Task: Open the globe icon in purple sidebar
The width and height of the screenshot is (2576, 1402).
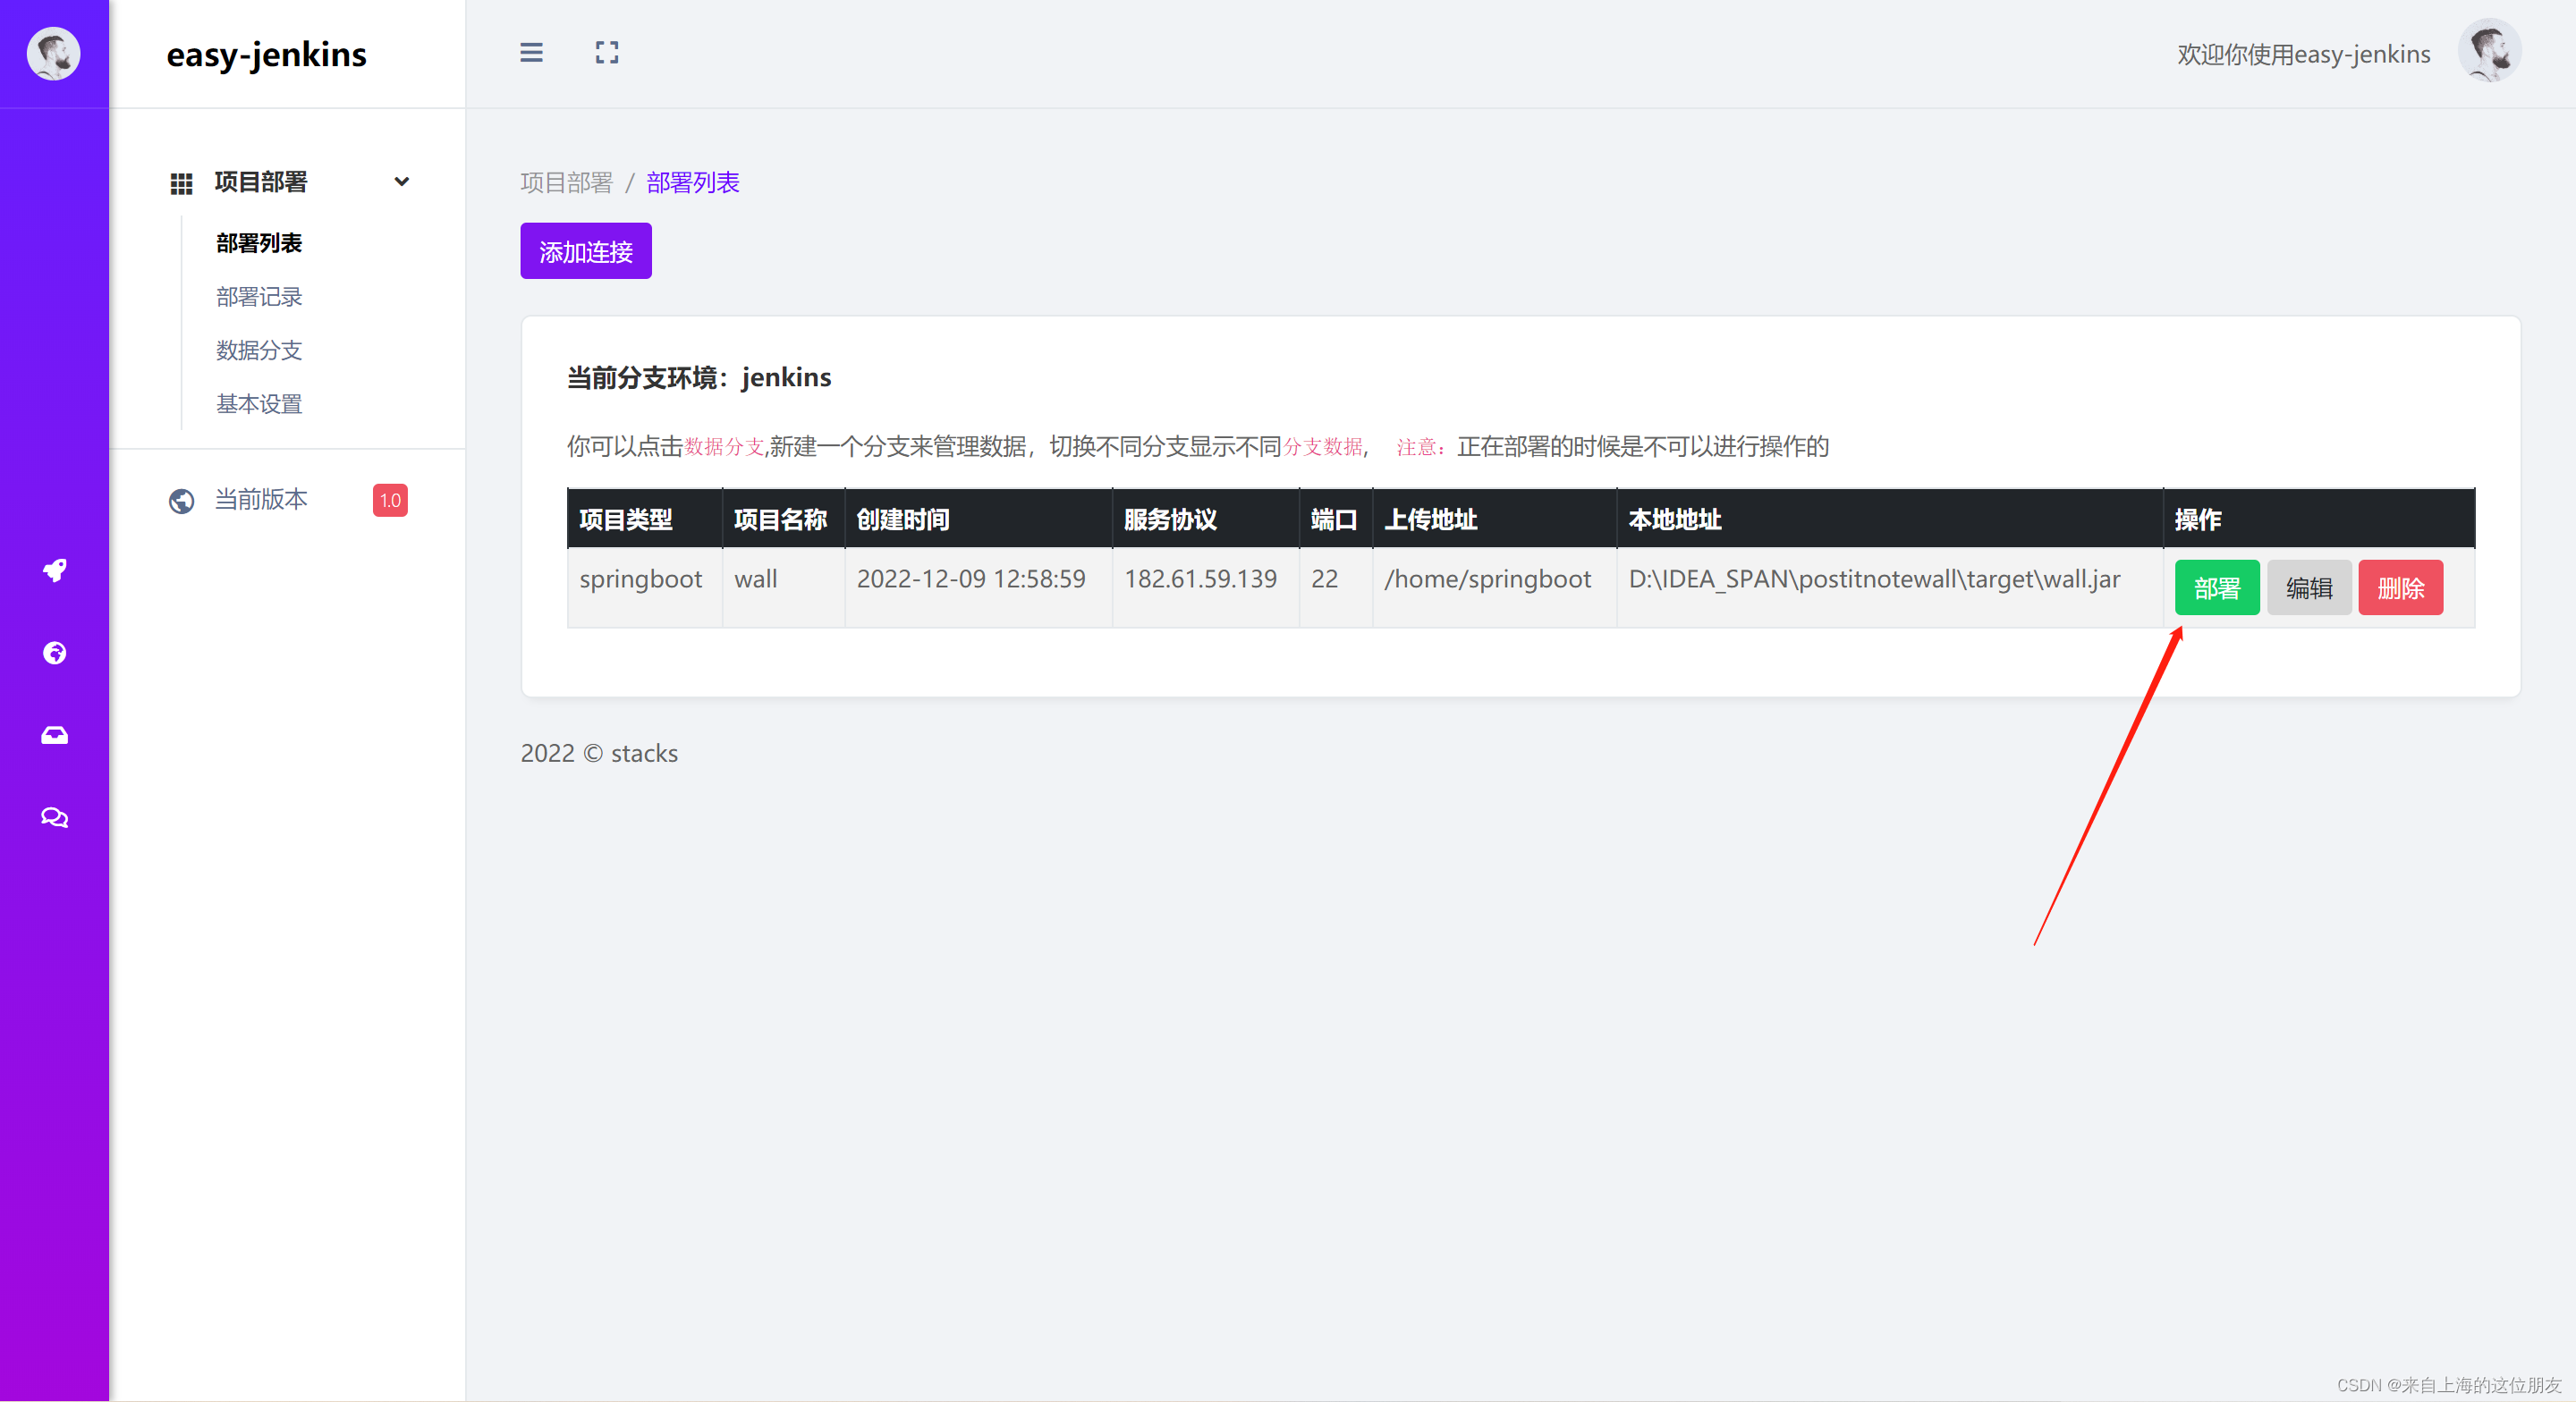Action: 54,653
